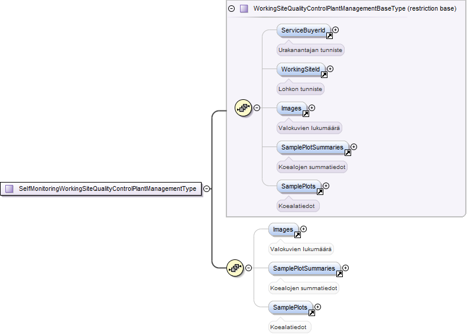This screenshot has width=467, height=335.
Task: Follow the reference arrow on ServiceBuyerId
Action: [329, 35]
